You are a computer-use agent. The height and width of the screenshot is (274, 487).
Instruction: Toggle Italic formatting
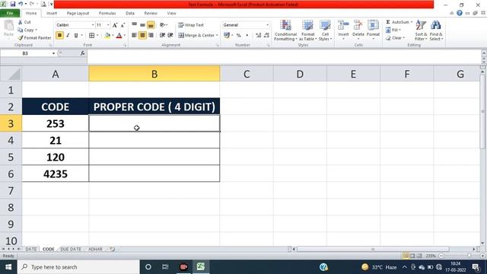[x=68, y=36]
